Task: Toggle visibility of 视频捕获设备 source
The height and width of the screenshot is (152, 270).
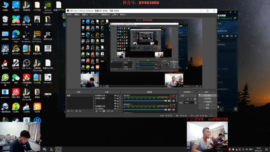Action: 115,106
